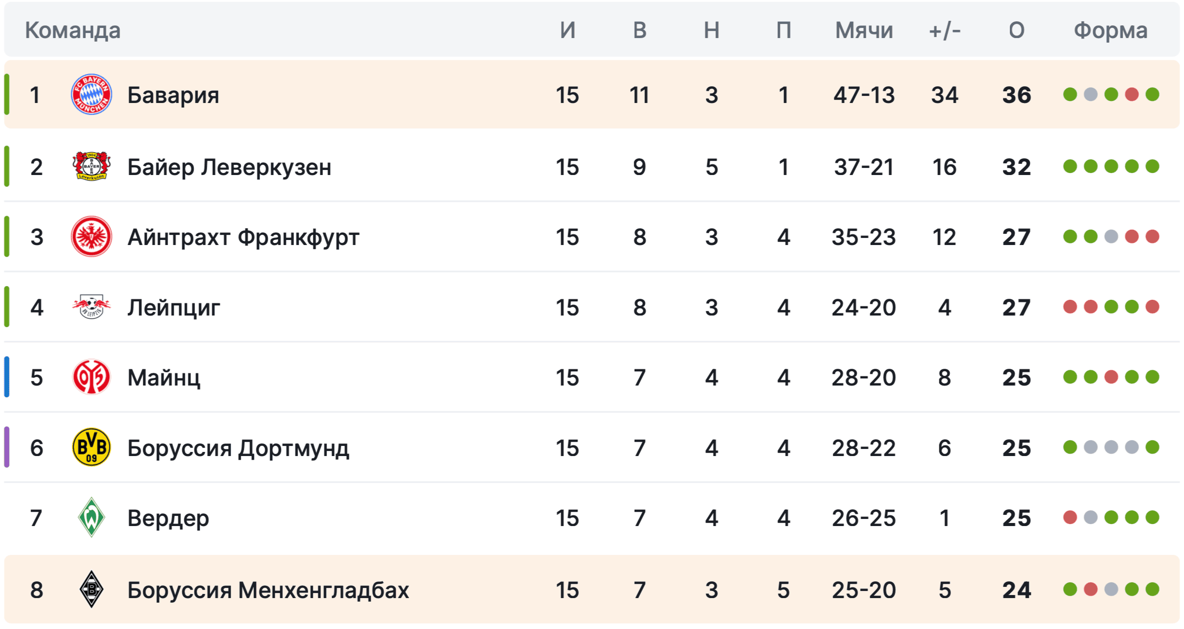The image size is (1184, 629).
Task: Click the Bayer Leverkusen club crest
Action: coord(91,166)
